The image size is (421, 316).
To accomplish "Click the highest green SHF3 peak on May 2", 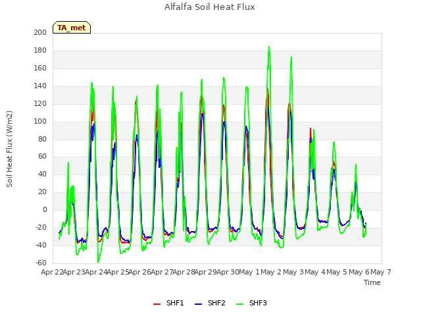I will point(269,47).
